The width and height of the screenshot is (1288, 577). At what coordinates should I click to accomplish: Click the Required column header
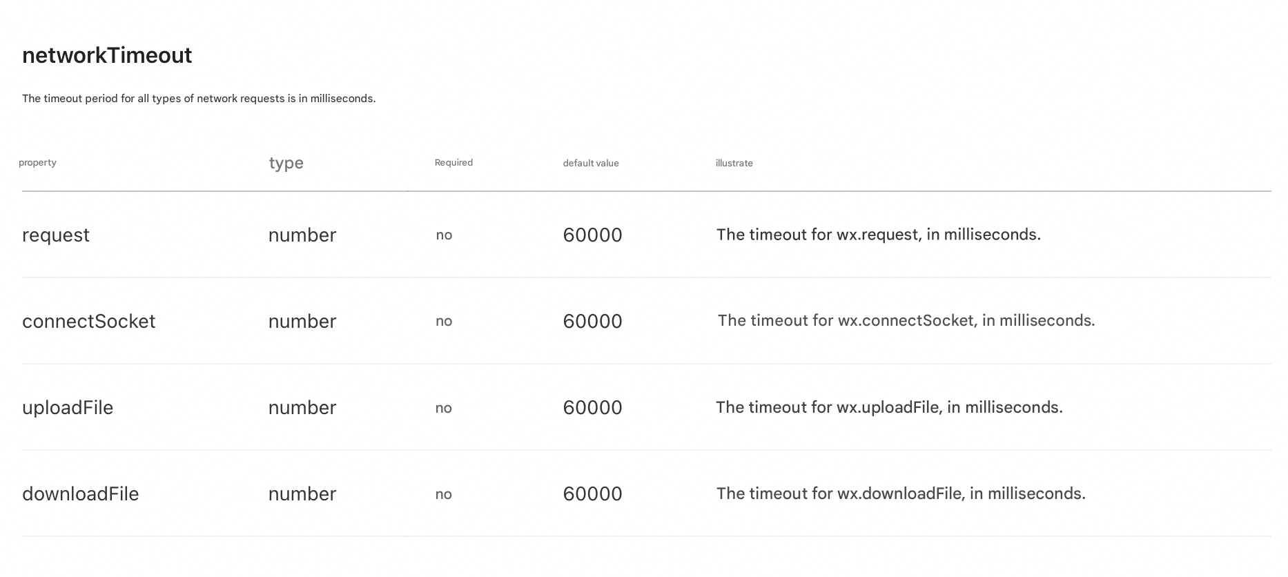pyautogui.click(x=453, y=163)
